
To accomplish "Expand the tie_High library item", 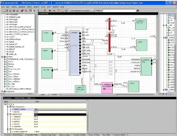I will [5, 84].
